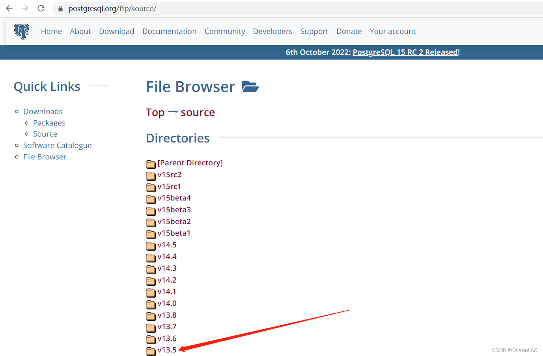The height and width of the screenshot is (356, 543).
Task: Open the v13.6 directory
Action: (167, 338)
